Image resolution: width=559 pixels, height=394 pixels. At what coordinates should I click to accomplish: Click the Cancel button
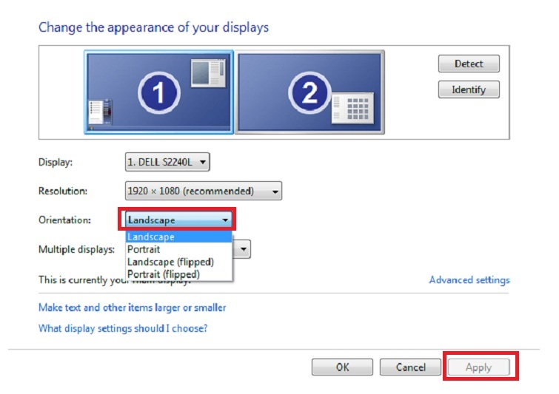pyautogui.click(x=410, y=367)
